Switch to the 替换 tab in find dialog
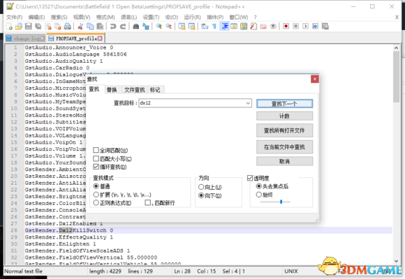This screenshot has height=279, width=405. click(112, 90)
